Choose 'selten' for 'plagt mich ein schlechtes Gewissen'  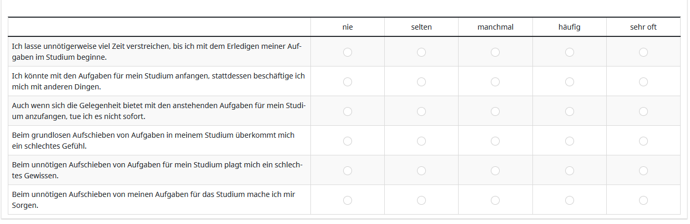tap(421, 170)
